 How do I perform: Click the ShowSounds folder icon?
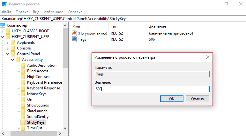23,105
